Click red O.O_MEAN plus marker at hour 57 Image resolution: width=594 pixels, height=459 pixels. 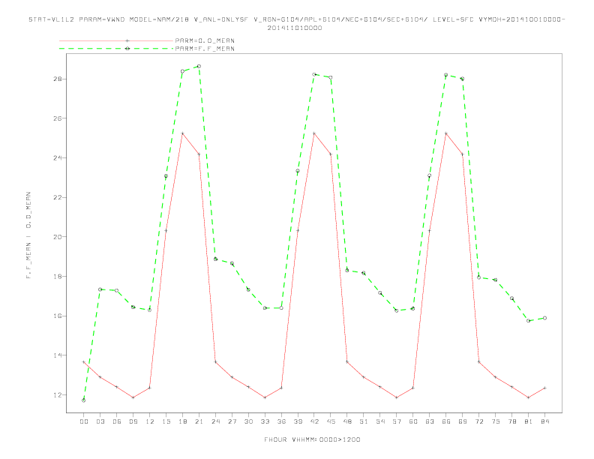point(397,397)
